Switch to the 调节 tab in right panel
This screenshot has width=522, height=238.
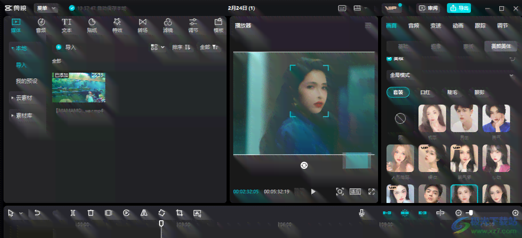pyautogui.click(x=503, y=26)
